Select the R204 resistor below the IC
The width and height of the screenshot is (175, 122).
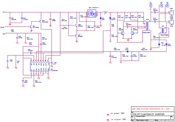pyautogui.click(x=34, y=81)
